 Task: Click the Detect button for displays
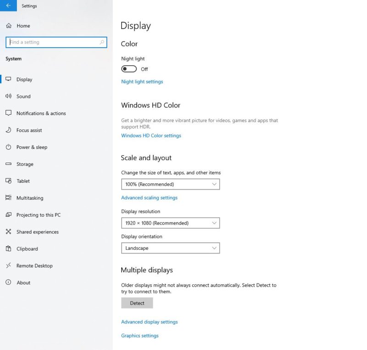(x=137, y=303)
